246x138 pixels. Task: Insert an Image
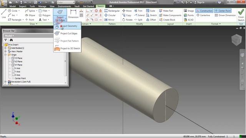189,11
